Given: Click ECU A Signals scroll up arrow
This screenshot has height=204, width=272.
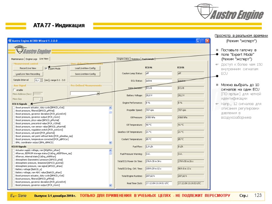Looking at the screenshot, I should [x=111, y=108].
